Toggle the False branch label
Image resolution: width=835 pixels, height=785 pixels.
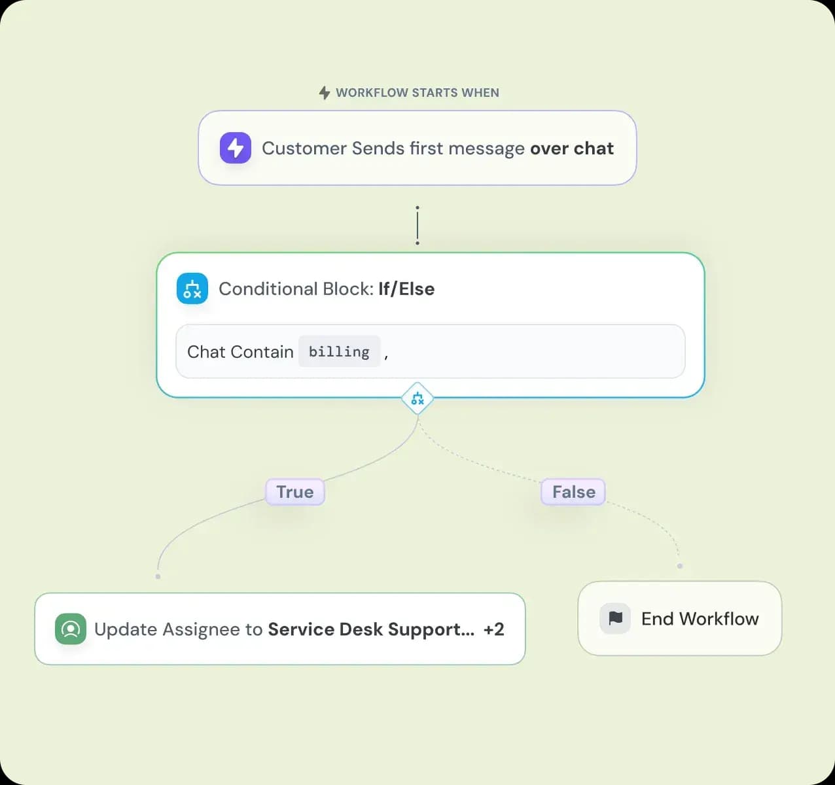click(x=573, y=491)
